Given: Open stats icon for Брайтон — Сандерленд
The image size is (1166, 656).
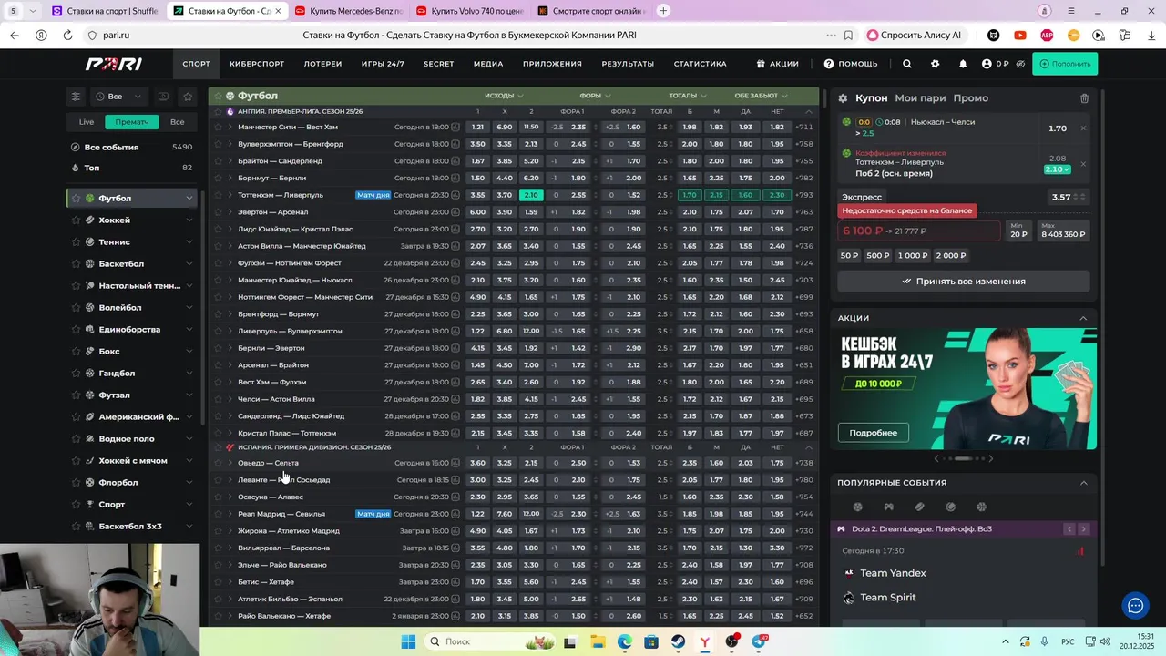Looking at the screenshot, I should click(x=455, y=161).
